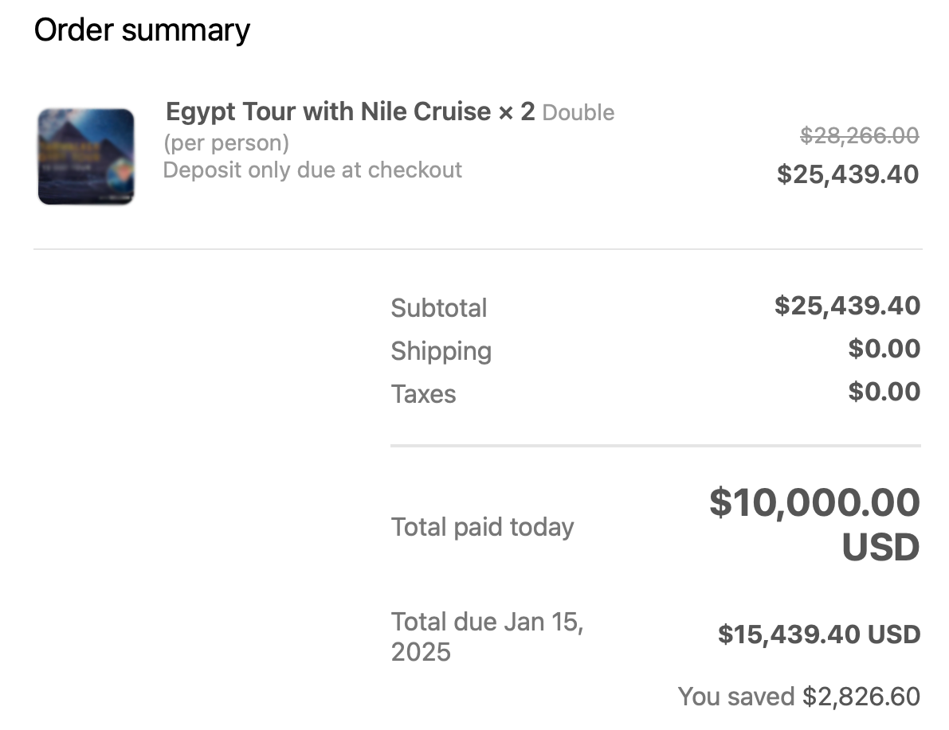Image resolution: width=949 pixels, height=730 pixels.
Task: Click the "Total due Jan 15, 2025" label
Action: [487, 637]
